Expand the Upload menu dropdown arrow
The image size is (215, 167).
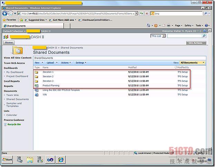[x=57, y=63]
